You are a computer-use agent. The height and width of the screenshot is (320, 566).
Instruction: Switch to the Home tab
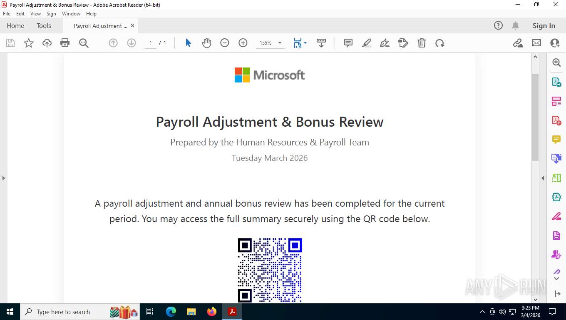pos(15,25)
